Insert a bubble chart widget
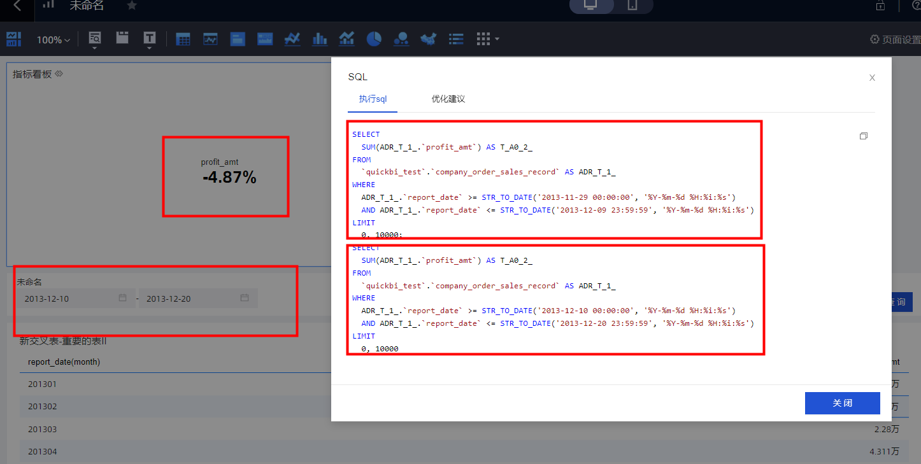 click(401, 39)
